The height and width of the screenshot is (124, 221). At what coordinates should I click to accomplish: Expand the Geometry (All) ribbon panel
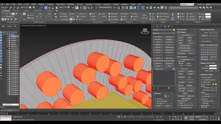(x=98, y=22)
